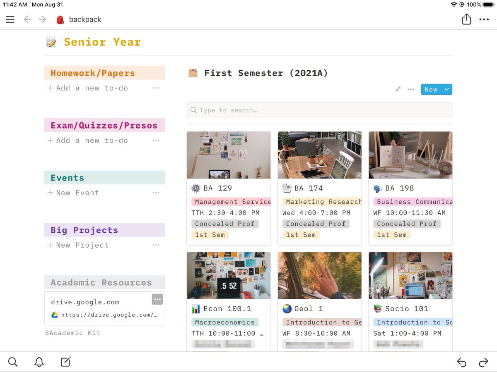Open the share sheet icon
The height and width of the screenshot is (372, 497).
(x=466, y=19)
